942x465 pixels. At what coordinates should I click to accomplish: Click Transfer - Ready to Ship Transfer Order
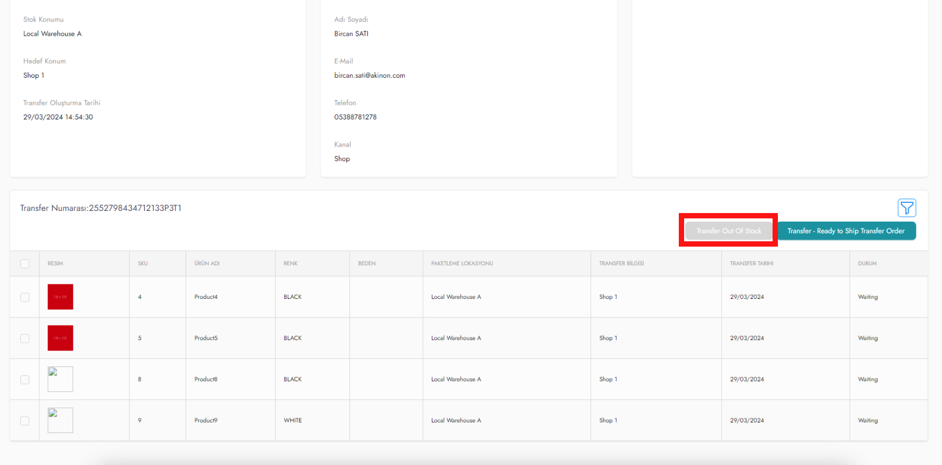click(x=846, y=231)
